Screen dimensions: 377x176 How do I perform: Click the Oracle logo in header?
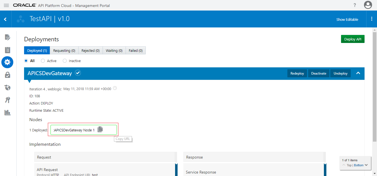point(24,5)
